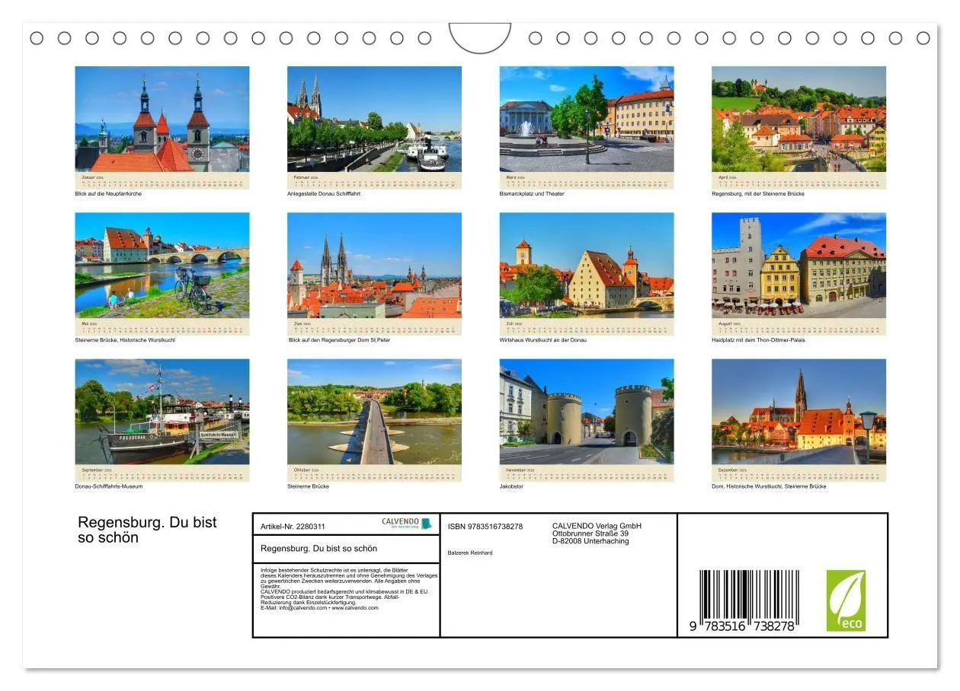Click the boxed title 'Regensburg. Du bist so schön'
Screen dimensions: 960x691
[318, 548]
